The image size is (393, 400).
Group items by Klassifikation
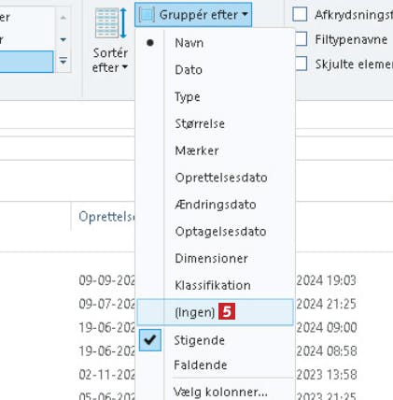coord(213,285)
